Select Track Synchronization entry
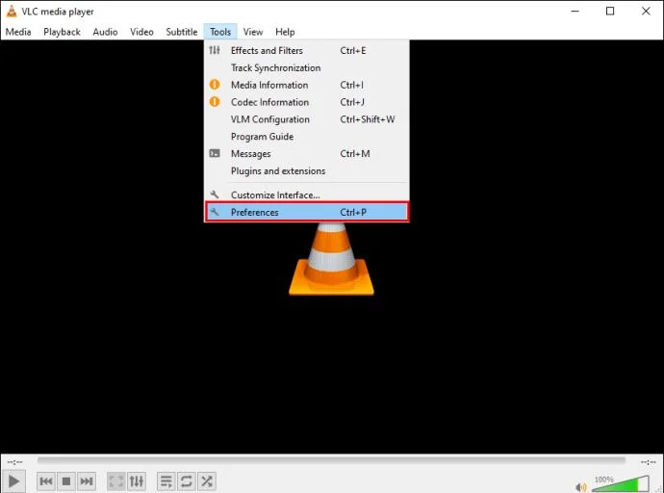 pyautogui.click(x=307, y=67)
